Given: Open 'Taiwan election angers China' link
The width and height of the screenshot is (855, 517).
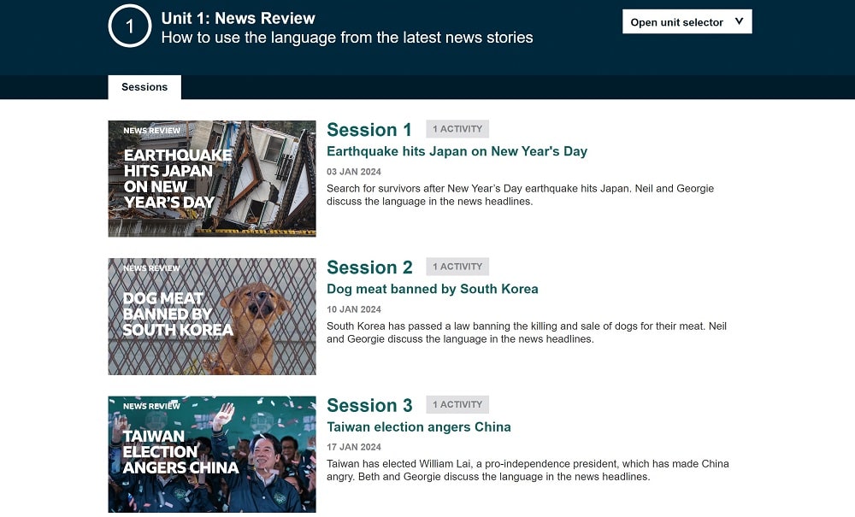Looking at the screenshot, I should [418, 426].
